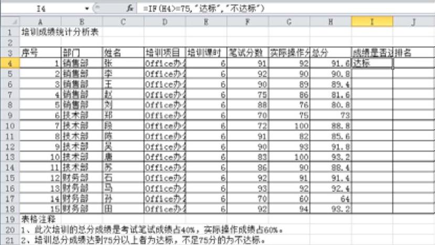Click header cell 培训课时
The image size is (435, 245).
(x=206, y=52)
